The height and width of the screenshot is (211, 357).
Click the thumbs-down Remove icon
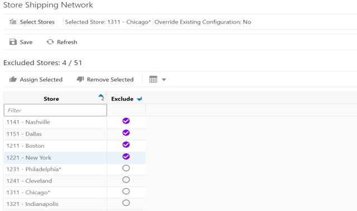pyautogui.click(x=80, y=79)
